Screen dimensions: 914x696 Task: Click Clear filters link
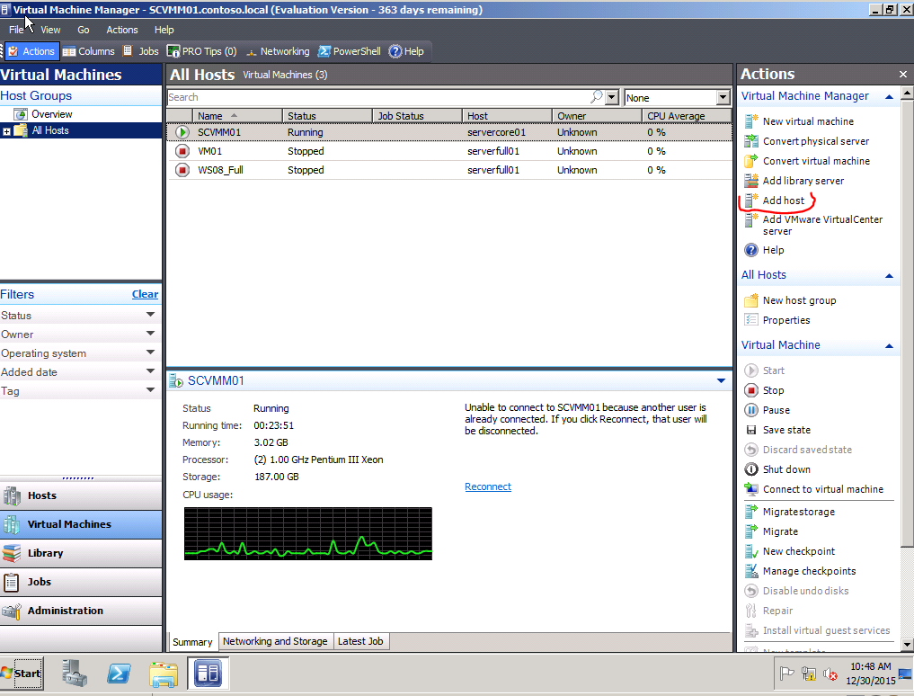tap(145, 295)
